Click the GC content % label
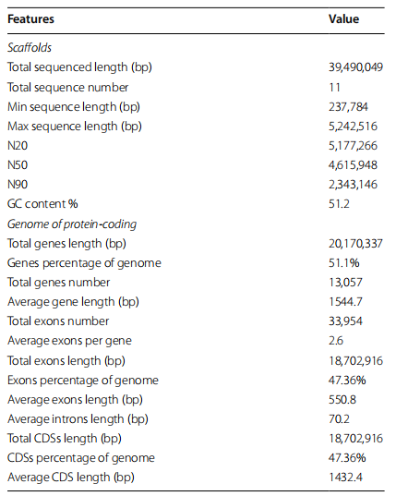Screen dimensions: 396x496 click(42, 204)
